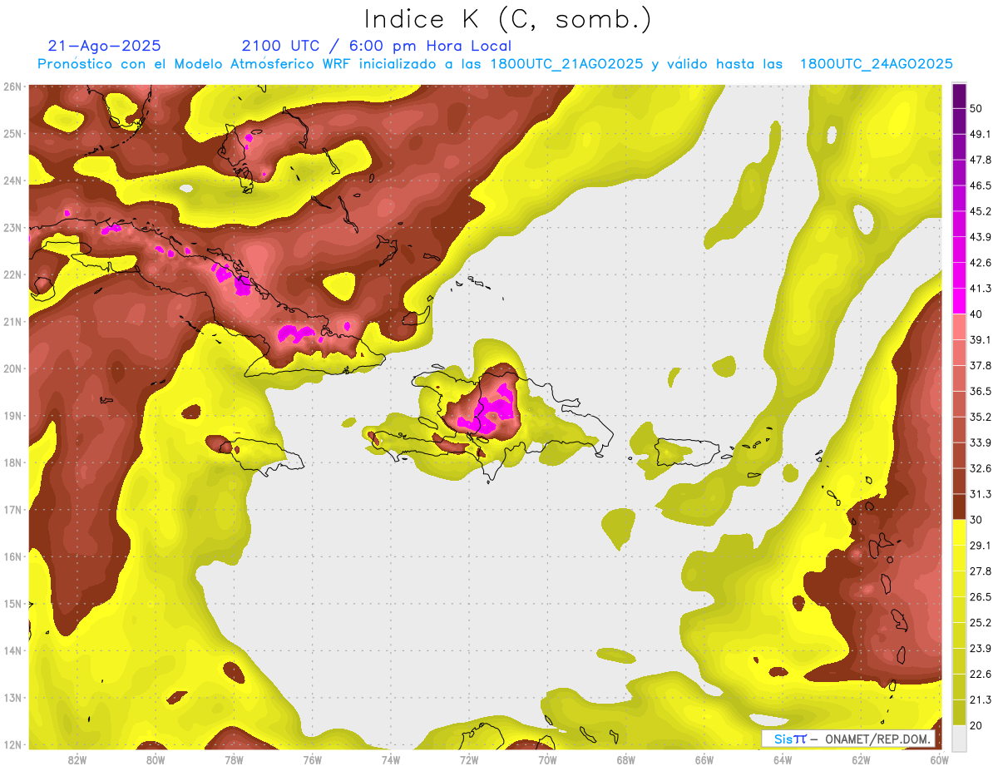Click the colorbar value '20'
998x771 pixels.
click(977, 725)
